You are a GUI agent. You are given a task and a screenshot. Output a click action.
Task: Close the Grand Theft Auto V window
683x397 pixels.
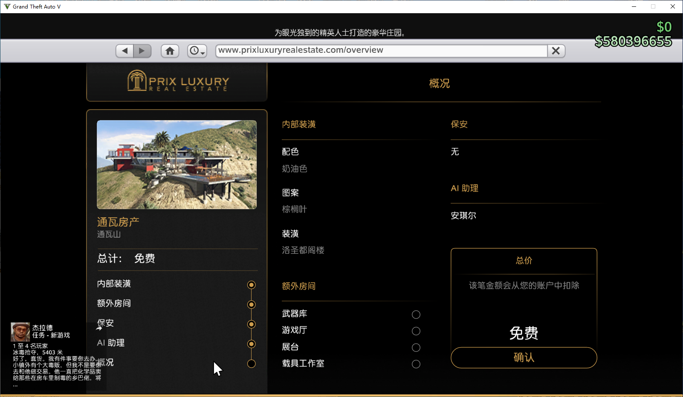coord(673,6)
